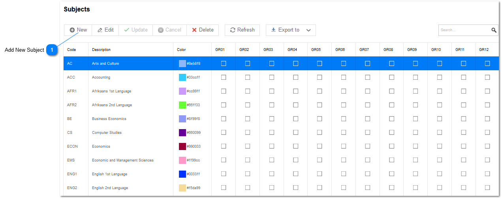Click the #0033ff hex value text
Viewport: 502px width, 199px height.
click(194, 174)
